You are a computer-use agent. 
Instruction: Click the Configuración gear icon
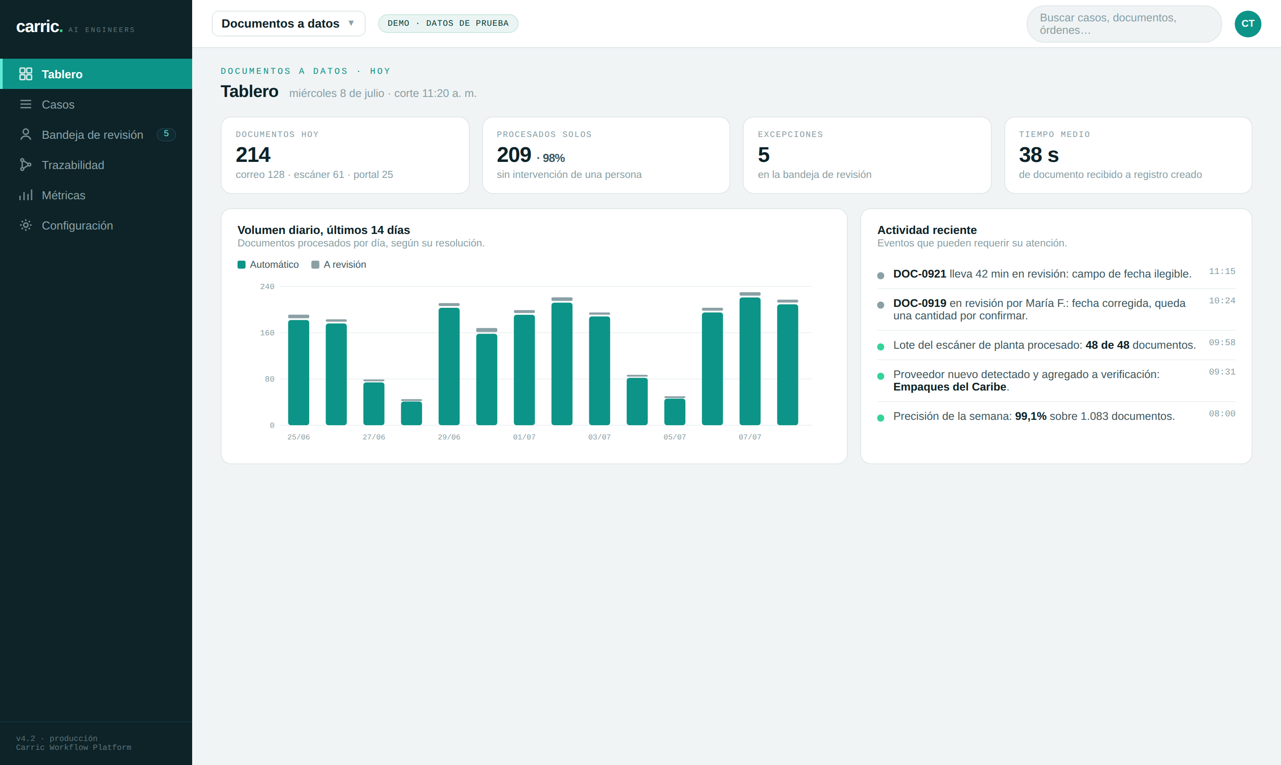[x=25, y=225]
